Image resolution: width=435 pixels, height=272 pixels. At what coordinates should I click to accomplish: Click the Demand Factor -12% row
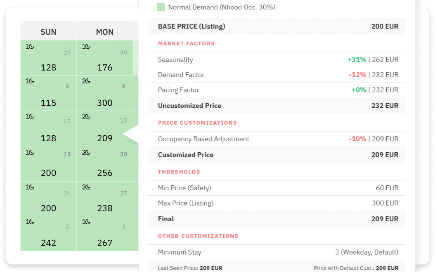tap(277, 75)
